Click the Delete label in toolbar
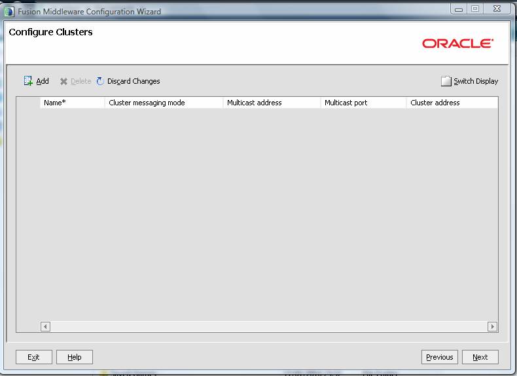This screenshot has width=517, height=376. click(x=80, y=81)
